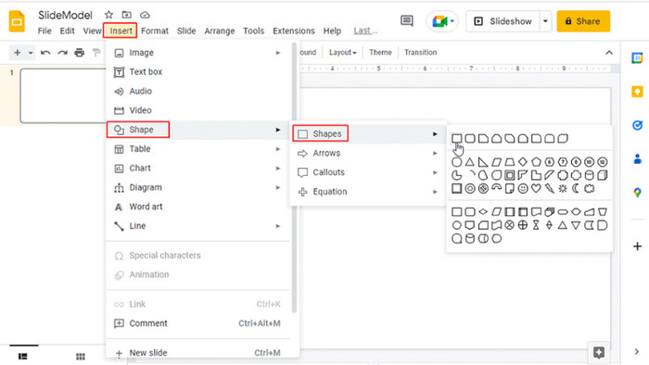Open new slide layout dropdown arrow
Image resolution: width=649 pixels, height=365 pixels.
click(x=31, y=53)
